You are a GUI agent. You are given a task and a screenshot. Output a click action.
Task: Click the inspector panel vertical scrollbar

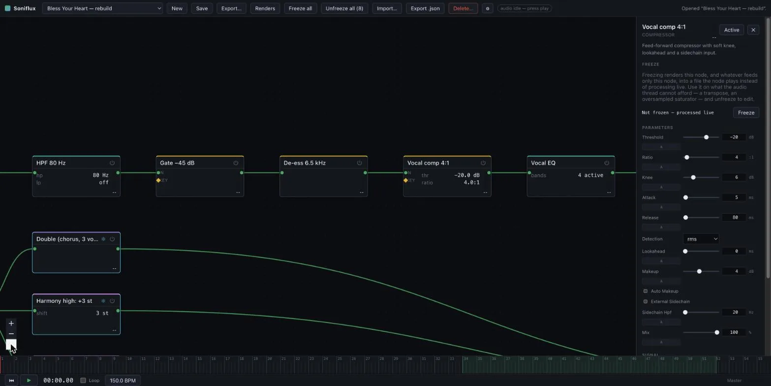(767, 149)
